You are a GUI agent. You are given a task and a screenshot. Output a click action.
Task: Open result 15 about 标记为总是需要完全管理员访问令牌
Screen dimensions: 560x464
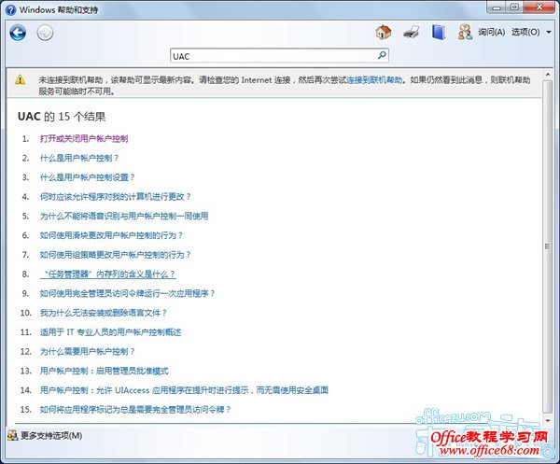tap(135, 409)
